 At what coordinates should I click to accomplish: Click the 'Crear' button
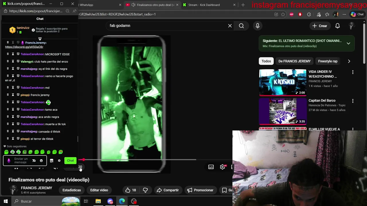point(320,26)
